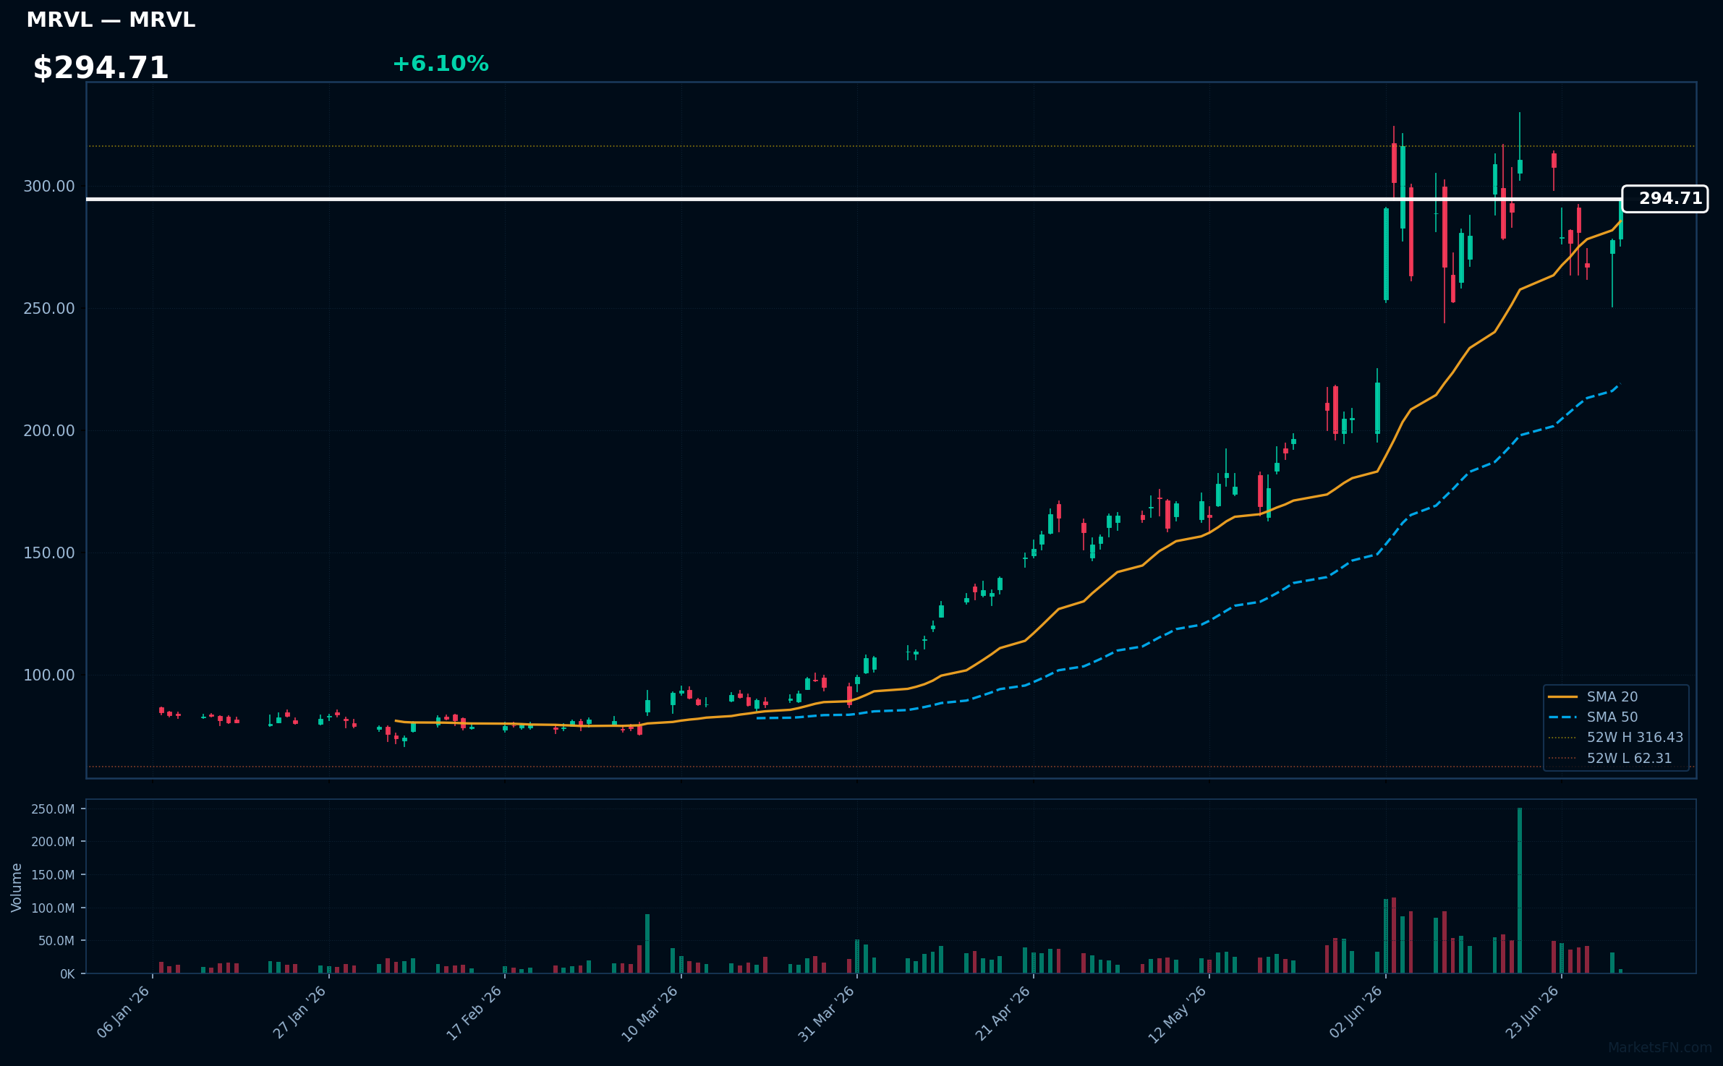Click the $294.71 current price header
This screenshot has width=1723, height=1066.
[x=101, y=68]
